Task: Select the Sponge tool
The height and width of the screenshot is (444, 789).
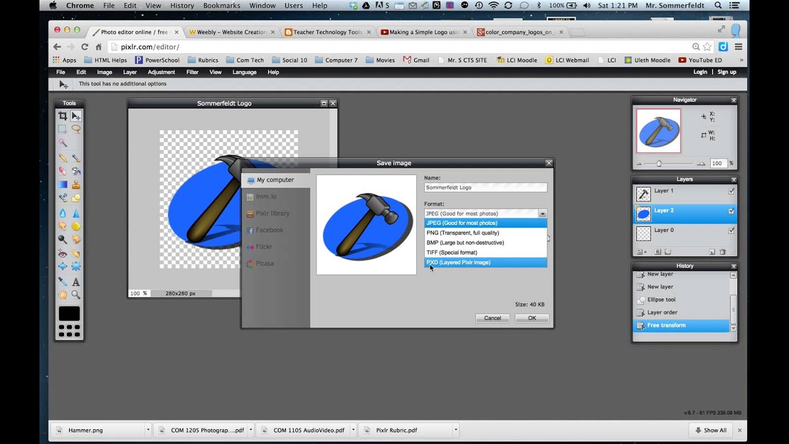Action: pyautogui.click(x=76, y=226)
